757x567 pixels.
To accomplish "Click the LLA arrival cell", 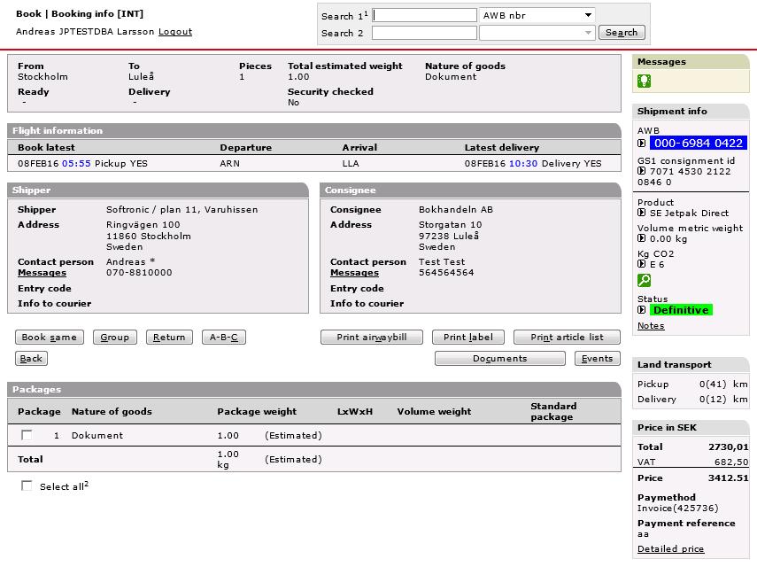I will [x=351, y=163].
